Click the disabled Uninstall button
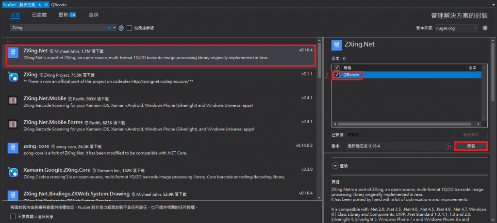Viewport: 497px width, 223px height. [x=470, y=135]
